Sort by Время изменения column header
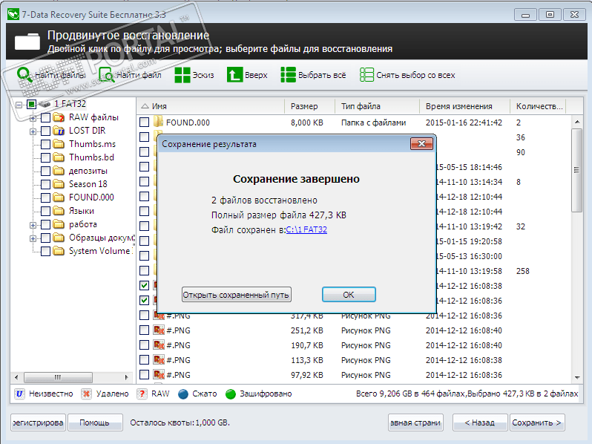Viewport: 592px width, 444px height. [464, 106]
